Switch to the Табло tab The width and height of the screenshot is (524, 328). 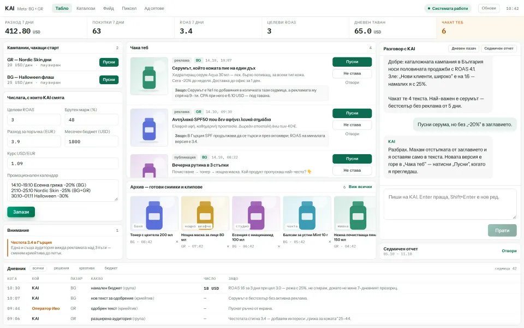click(x=62, y=8)
